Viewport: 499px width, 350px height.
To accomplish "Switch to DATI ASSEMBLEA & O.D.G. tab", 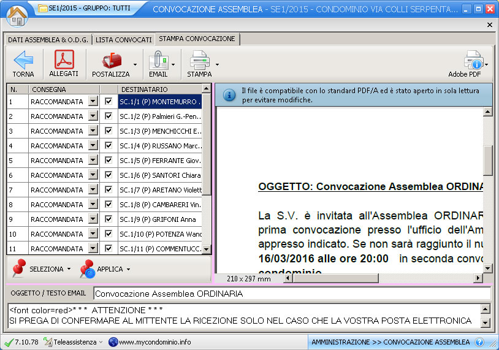I will coord(48,40).
